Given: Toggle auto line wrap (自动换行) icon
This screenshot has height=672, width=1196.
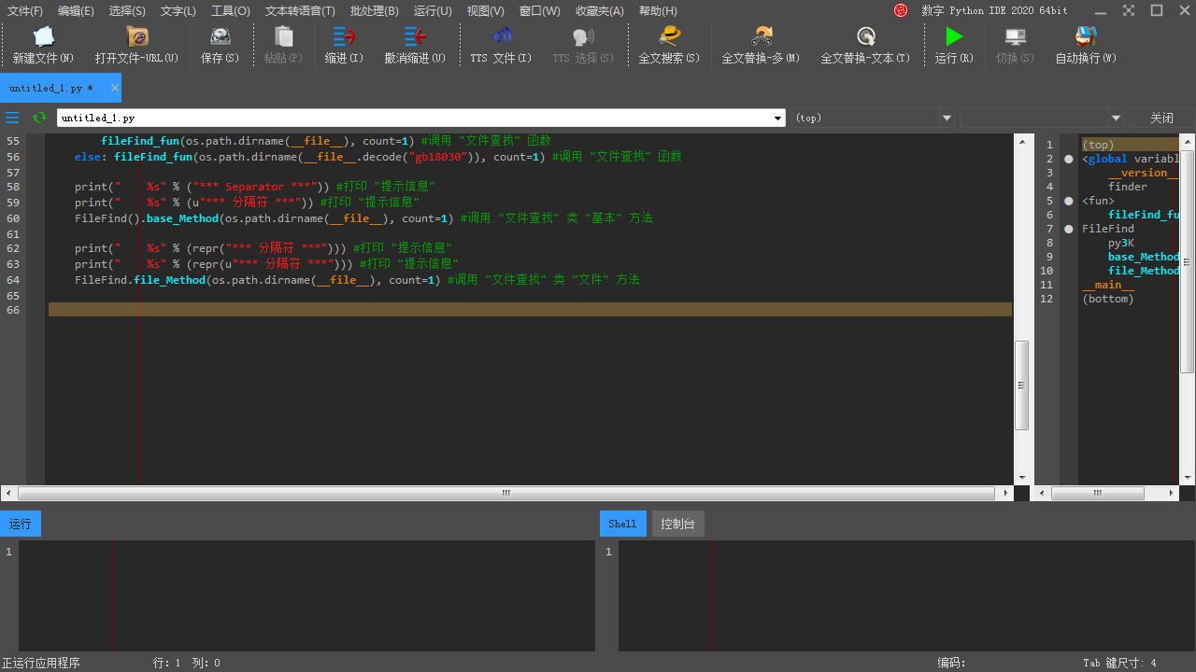Looking at the screenshot, I should point(1086,37).
